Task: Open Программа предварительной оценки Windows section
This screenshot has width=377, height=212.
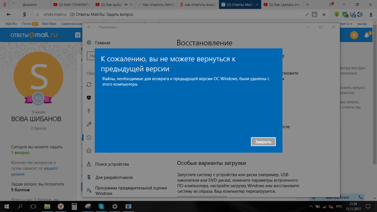Action: tap(131, 190)
